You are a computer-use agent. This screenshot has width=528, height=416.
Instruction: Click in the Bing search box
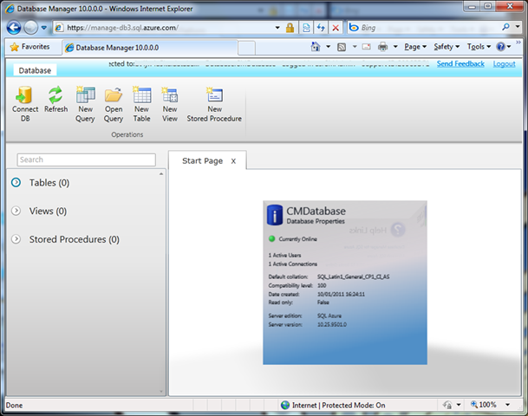coord(430,27)
